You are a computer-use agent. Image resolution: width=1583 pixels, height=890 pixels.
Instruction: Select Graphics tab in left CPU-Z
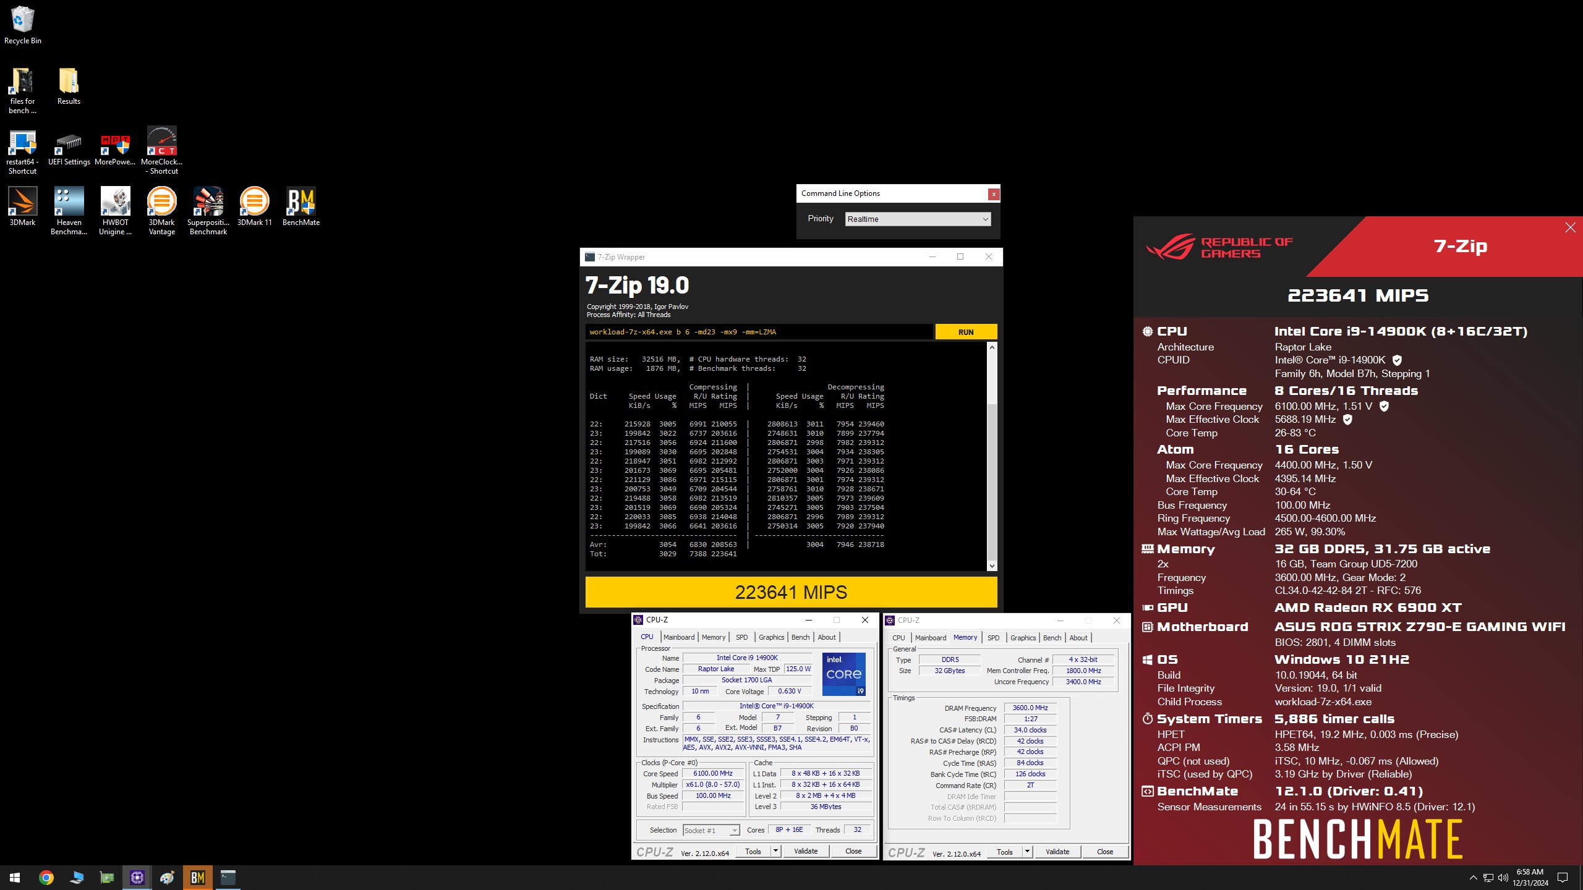(771, 637)
